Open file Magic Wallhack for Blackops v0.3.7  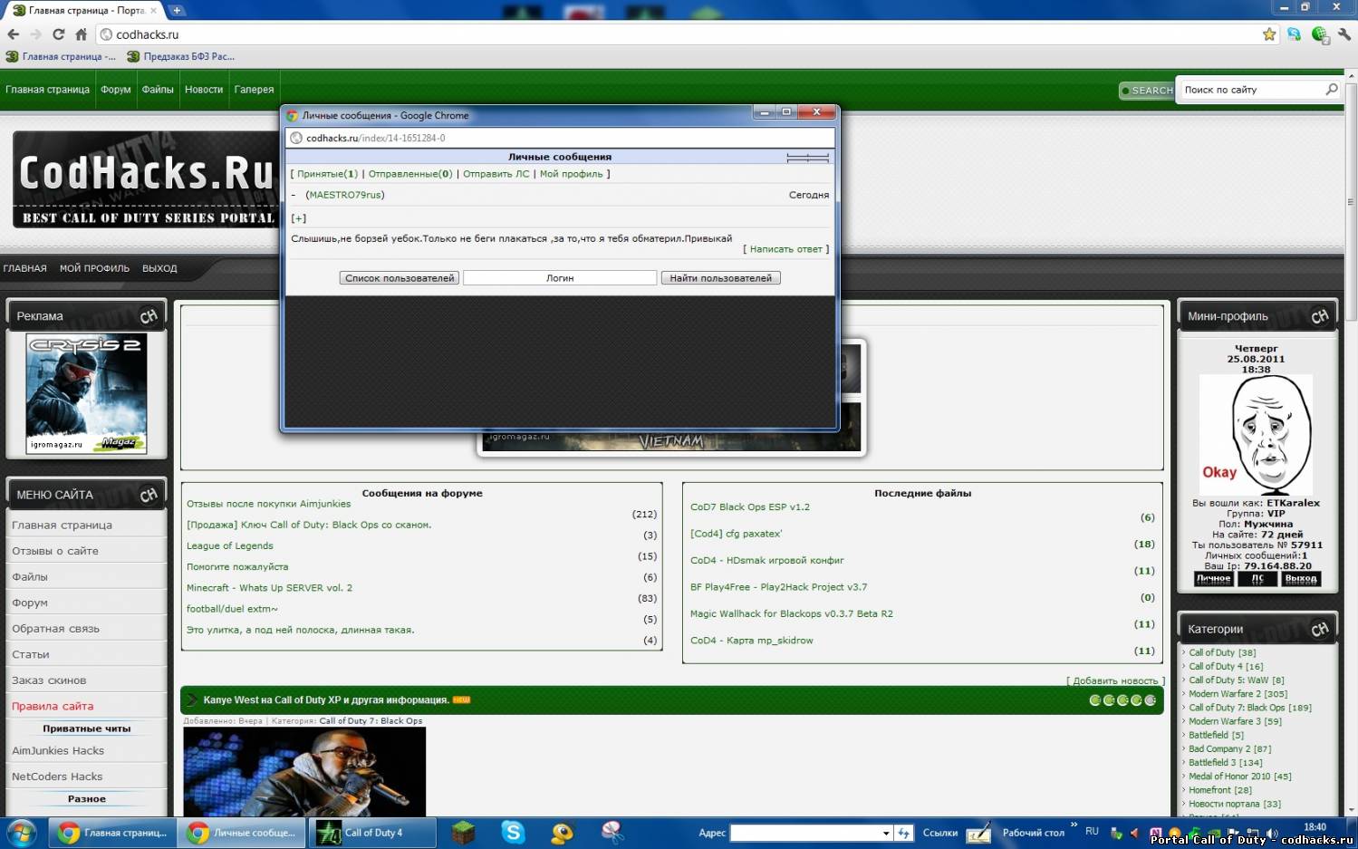[792, 613]
